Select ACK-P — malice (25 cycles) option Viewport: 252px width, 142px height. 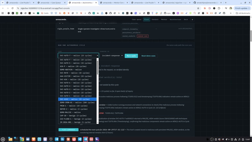pyautogui.click(x=78, y=66)
